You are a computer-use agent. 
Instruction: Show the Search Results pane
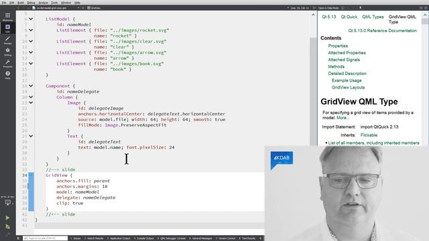94,238
